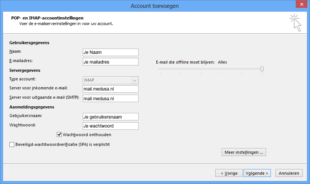The image size is (310, 184).
Task: Click the IMAP account type combo box
Action: point(110,80)
